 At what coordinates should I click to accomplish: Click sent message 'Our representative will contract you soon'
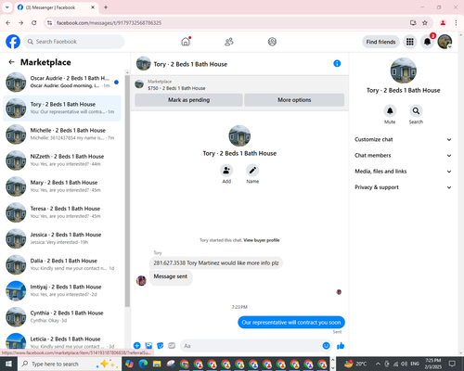coord(291,322)
